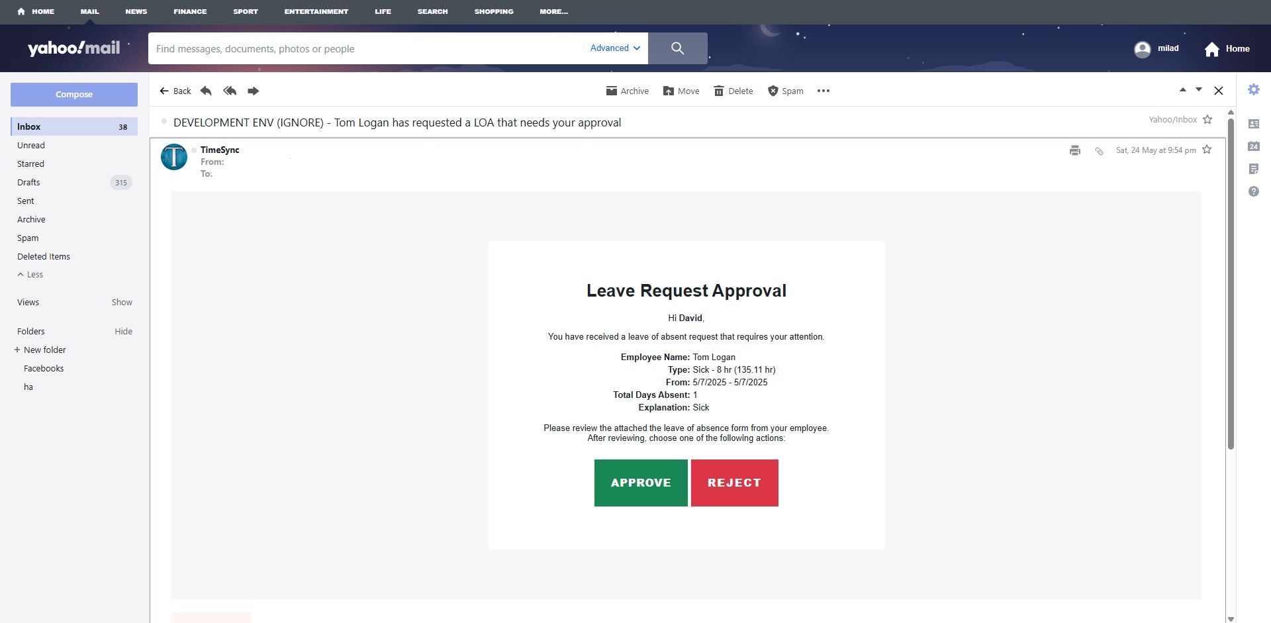Delete the open email
1271x623 pixels.
[733, 91]
